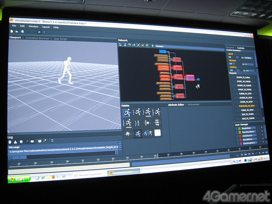Screen dimensions: 272x204
Task: Select the two-runners palette node
Action: (x=148, y=133)
